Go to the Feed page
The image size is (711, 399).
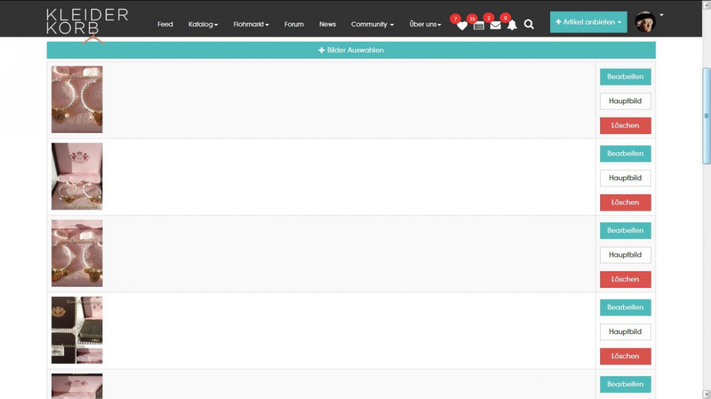point(165,25)
